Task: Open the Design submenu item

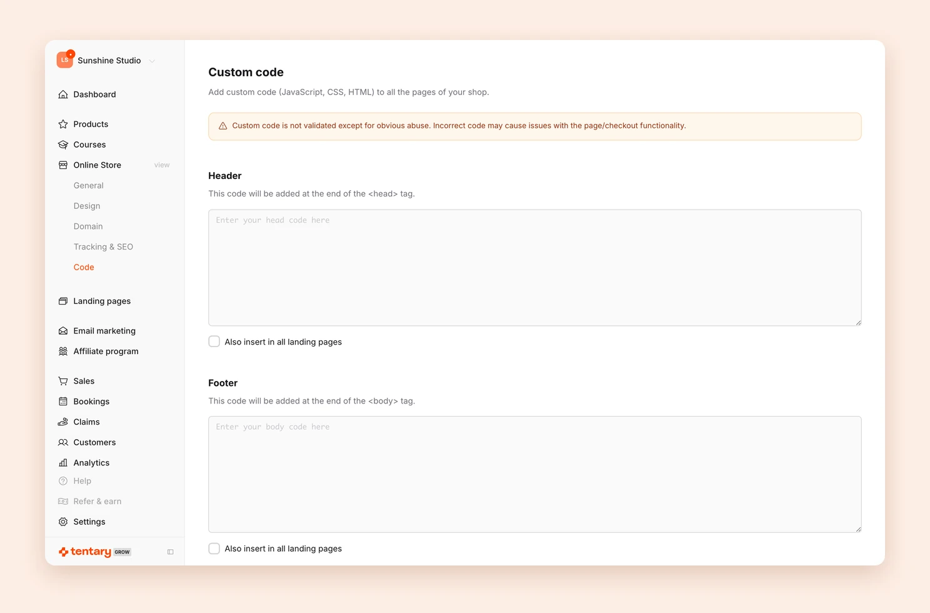Action: (x=87, y=206)
